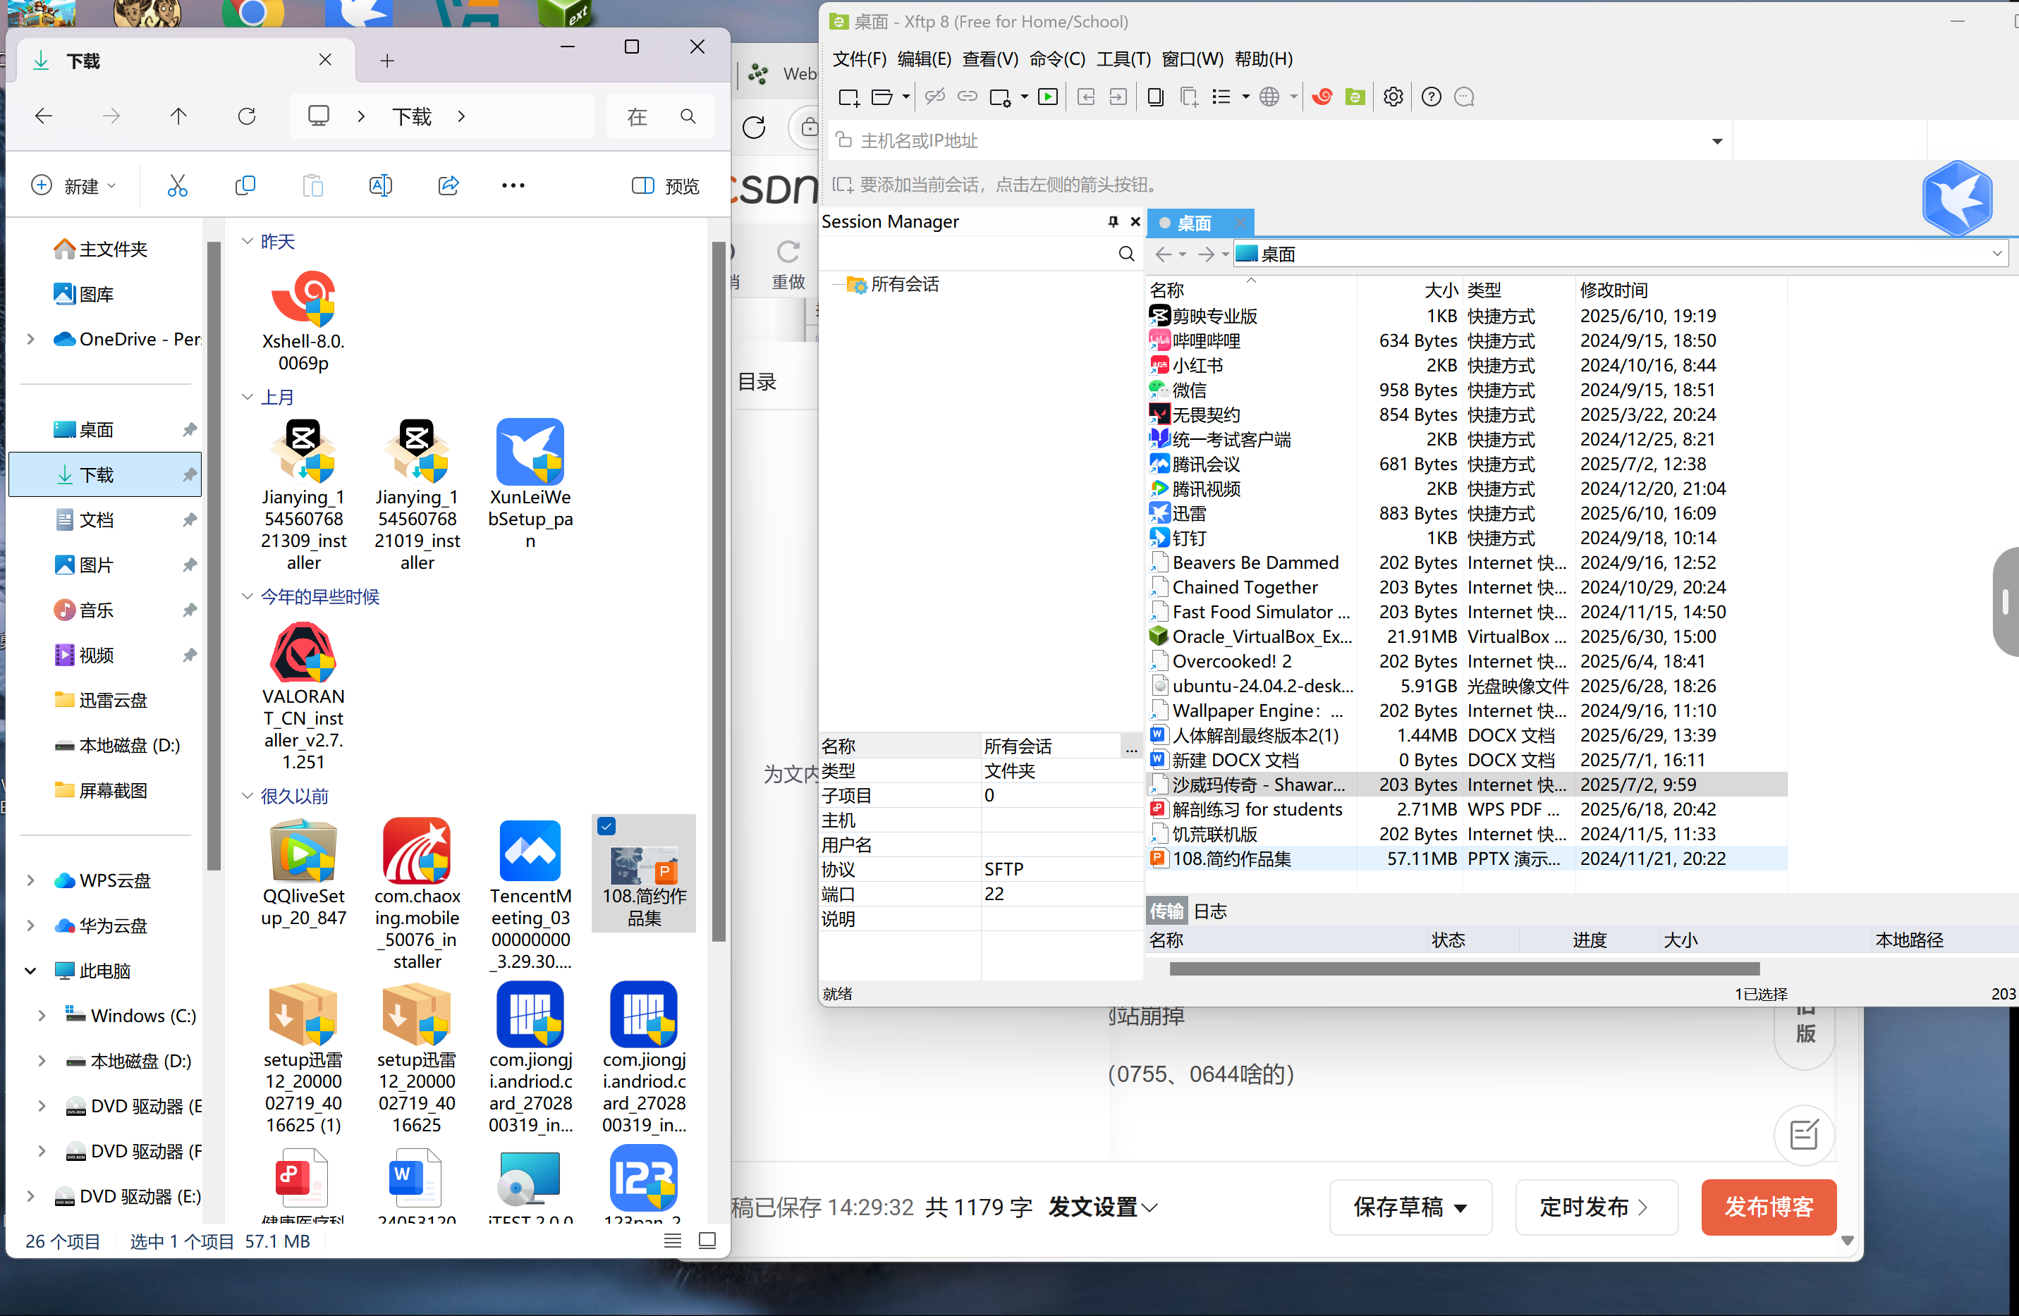Viewport: 2019px width, 1316px height.
Task: Toggle the 预览 preview pane in Explorer
Action: pos(664,185)
